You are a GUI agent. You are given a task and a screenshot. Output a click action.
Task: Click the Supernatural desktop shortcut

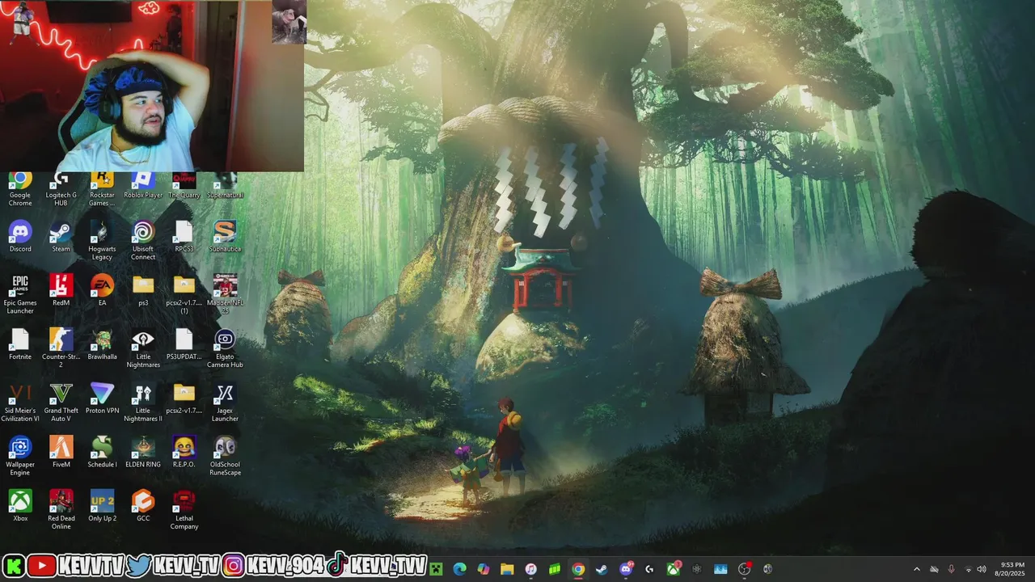[x=225, y=185]
